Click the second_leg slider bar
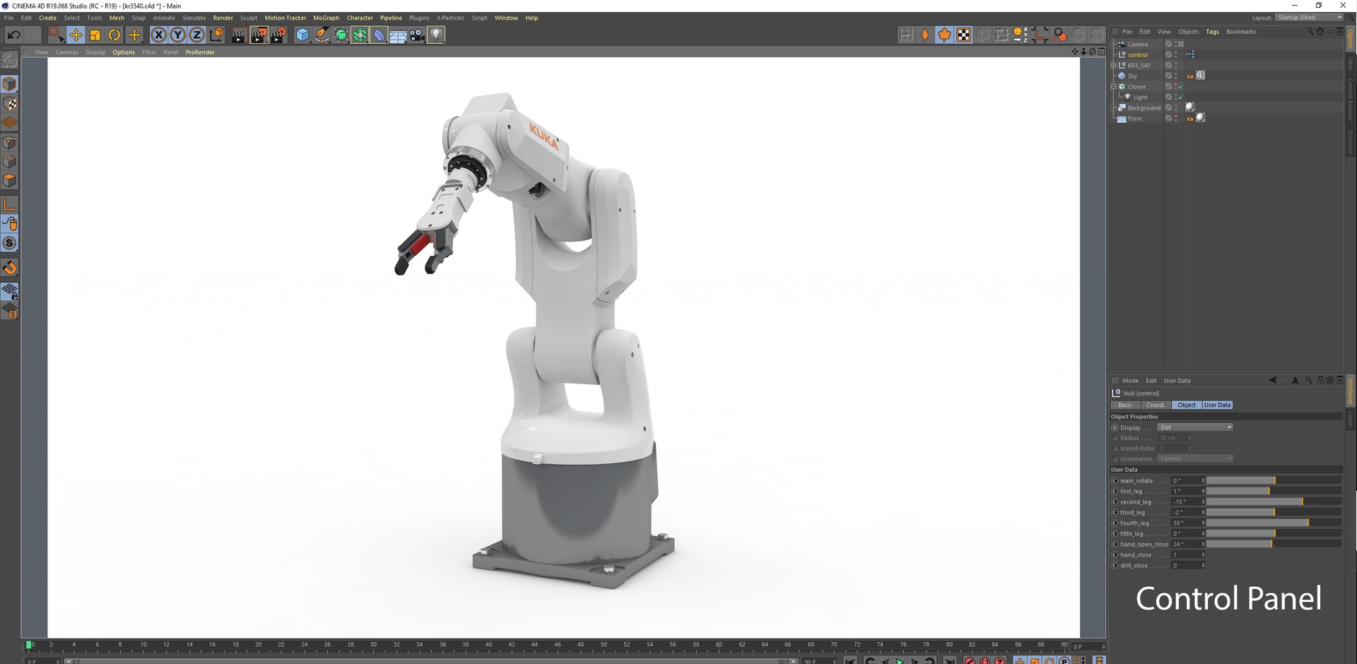Viewport: 1357px width, 664px height. click(1274, 502)
